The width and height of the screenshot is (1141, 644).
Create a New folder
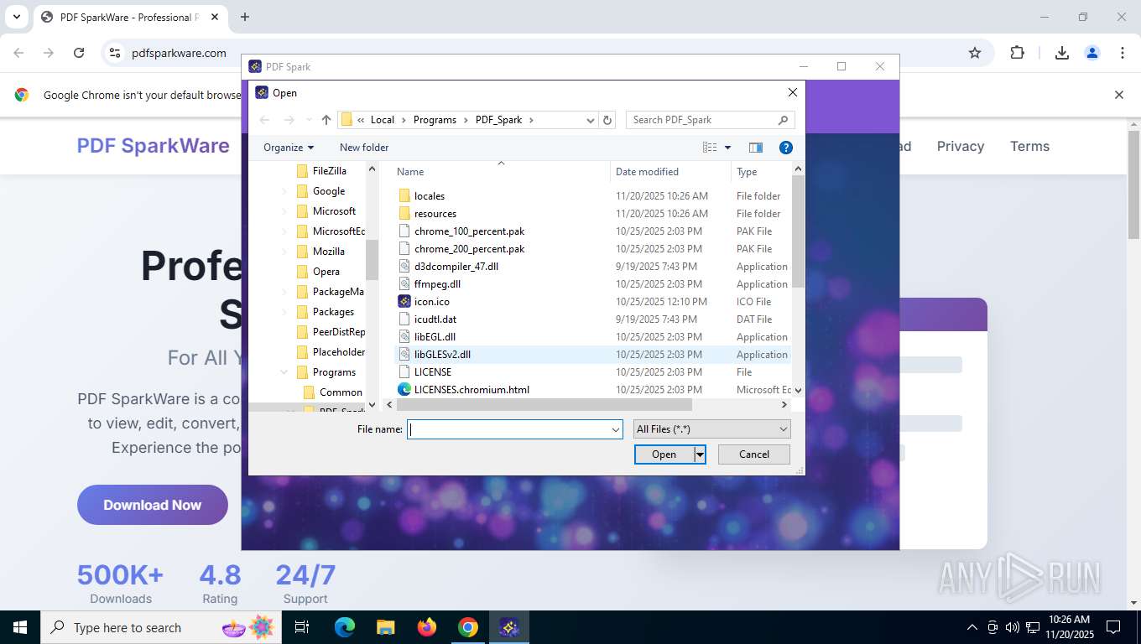coord(364,148)
